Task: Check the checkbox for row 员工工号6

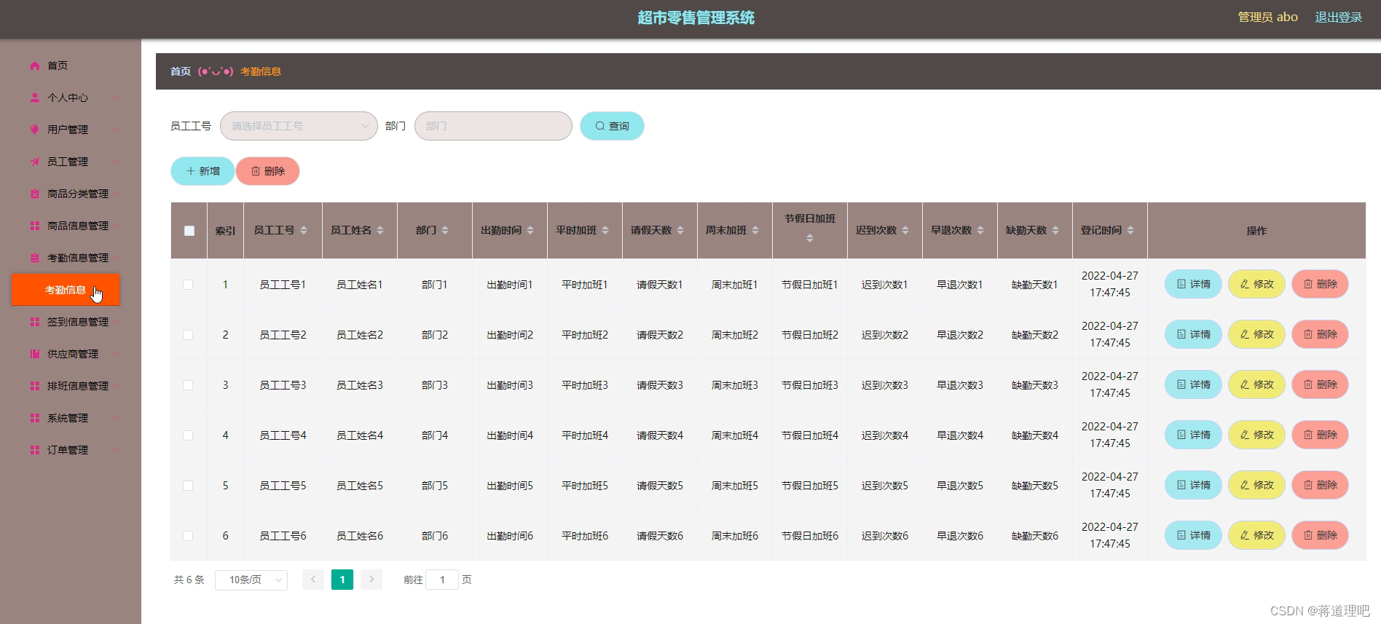Action: [x=188, y=536]
